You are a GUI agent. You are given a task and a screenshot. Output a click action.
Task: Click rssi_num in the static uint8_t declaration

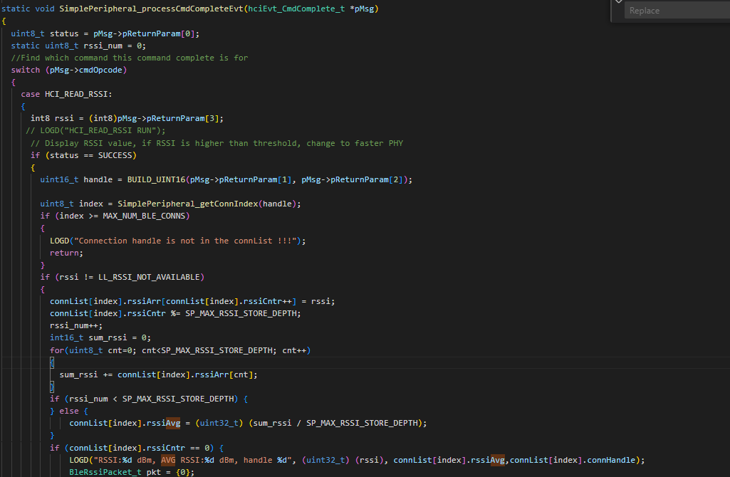[103, 46]
